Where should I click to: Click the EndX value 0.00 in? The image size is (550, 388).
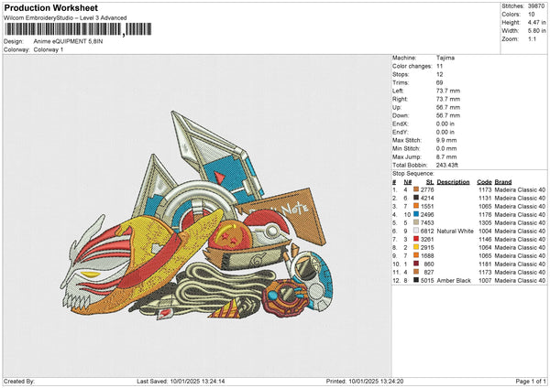(x=445, y=124)
